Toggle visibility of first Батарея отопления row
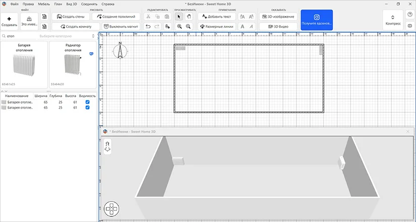 [x=88, y=102]
